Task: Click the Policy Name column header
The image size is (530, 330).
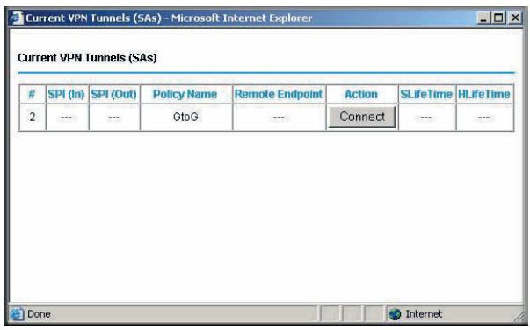Action: [x=185, y=94]
